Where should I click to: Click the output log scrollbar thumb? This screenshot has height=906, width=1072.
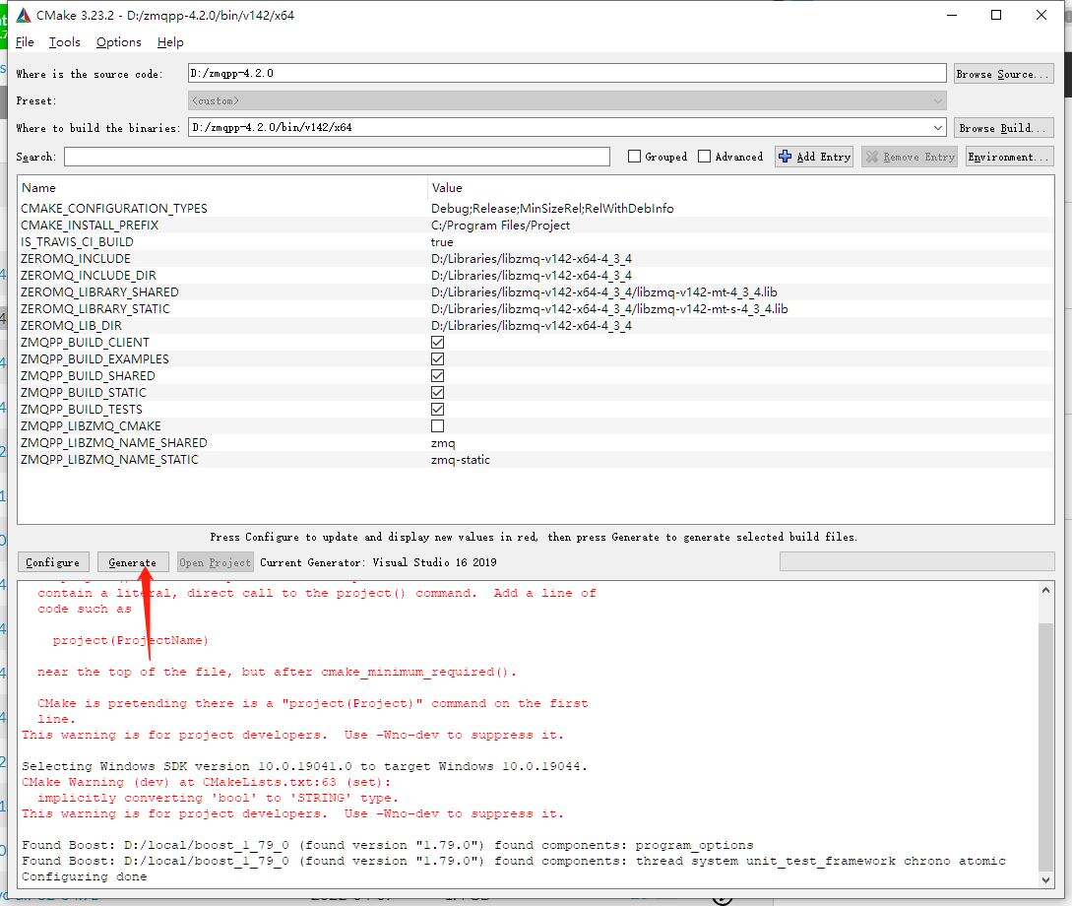pos(1045,746)
